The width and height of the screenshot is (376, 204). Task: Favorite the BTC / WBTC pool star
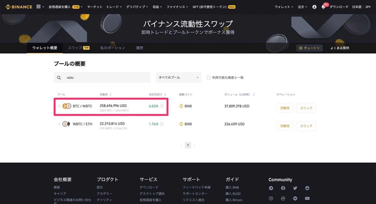click(59, 106)
